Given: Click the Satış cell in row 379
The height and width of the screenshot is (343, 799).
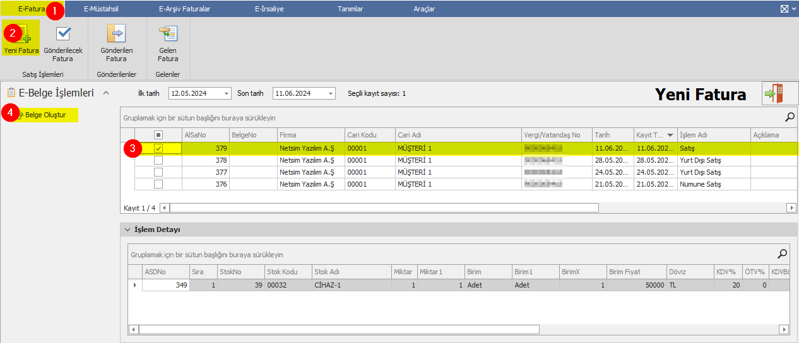Looking at the screenshot, I should pyautogui.click(x=714, y=148).
